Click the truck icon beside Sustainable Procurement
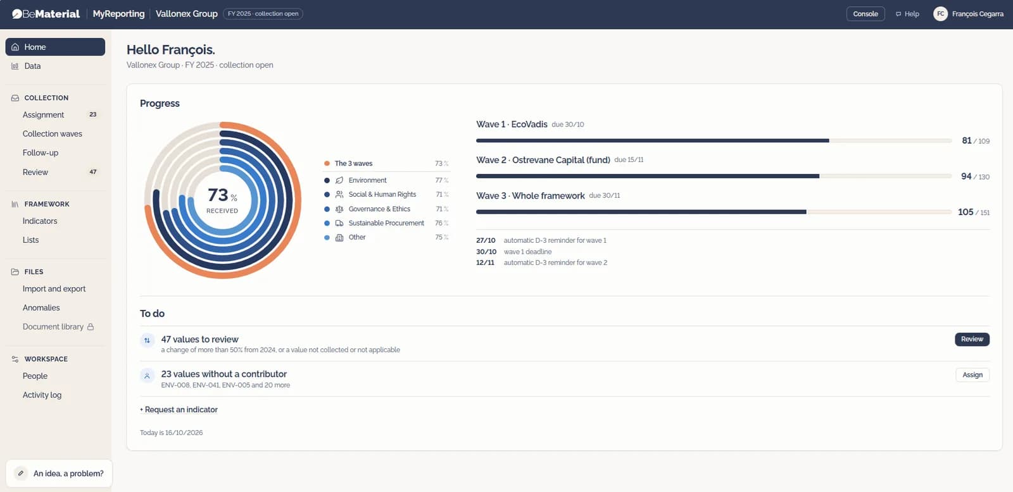 339,223
